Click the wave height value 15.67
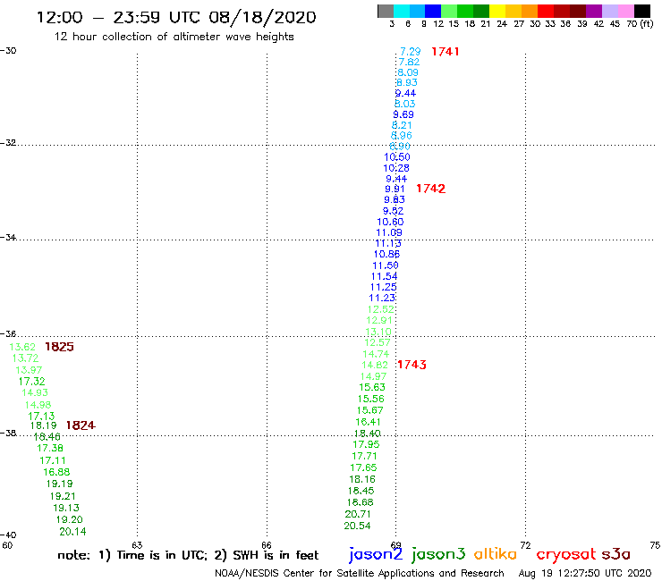 click(x=369, y=410)
